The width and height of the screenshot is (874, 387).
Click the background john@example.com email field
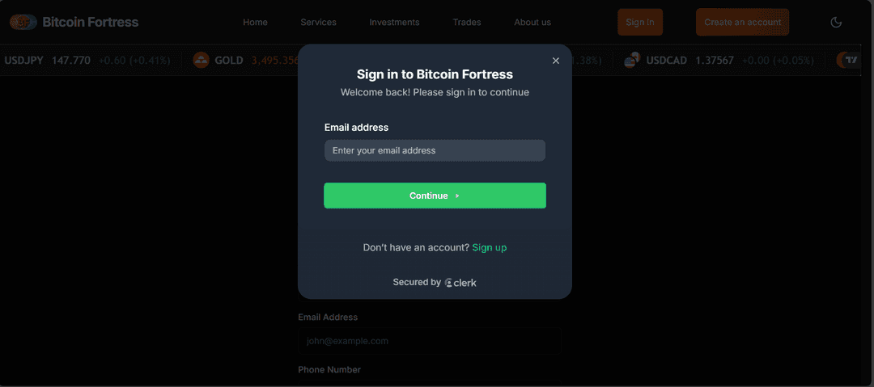[x=429, y=341]
